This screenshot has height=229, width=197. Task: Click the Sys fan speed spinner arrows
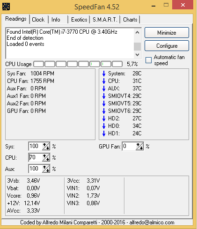46,146
